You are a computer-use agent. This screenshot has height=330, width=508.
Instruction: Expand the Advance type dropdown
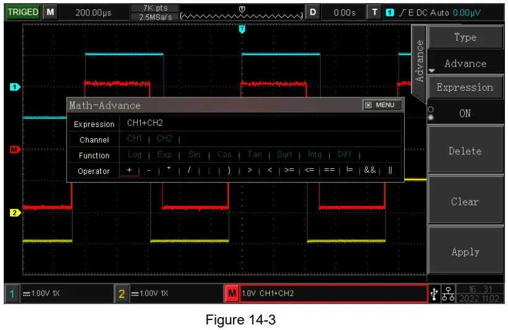click(465, 64)
